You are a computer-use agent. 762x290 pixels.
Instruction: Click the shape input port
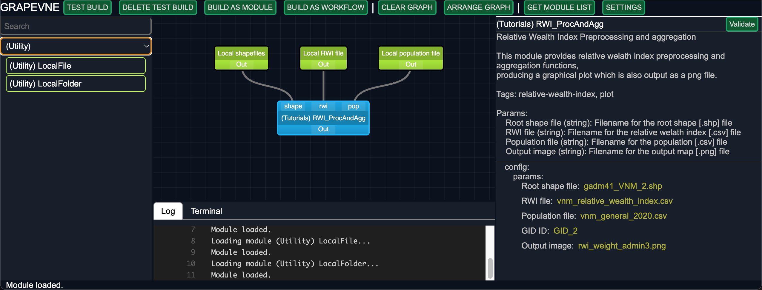293,106
